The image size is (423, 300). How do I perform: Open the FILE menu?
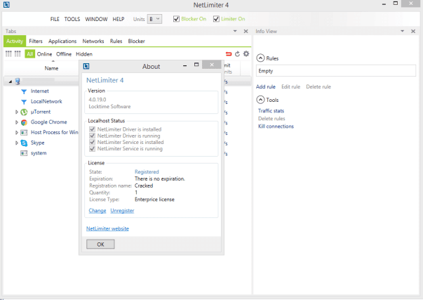[55, 19]
